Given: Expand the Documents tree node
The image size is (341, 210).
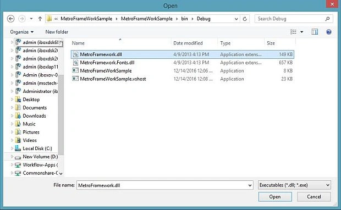Looking at the screenshot, I should tap(12, 108).
